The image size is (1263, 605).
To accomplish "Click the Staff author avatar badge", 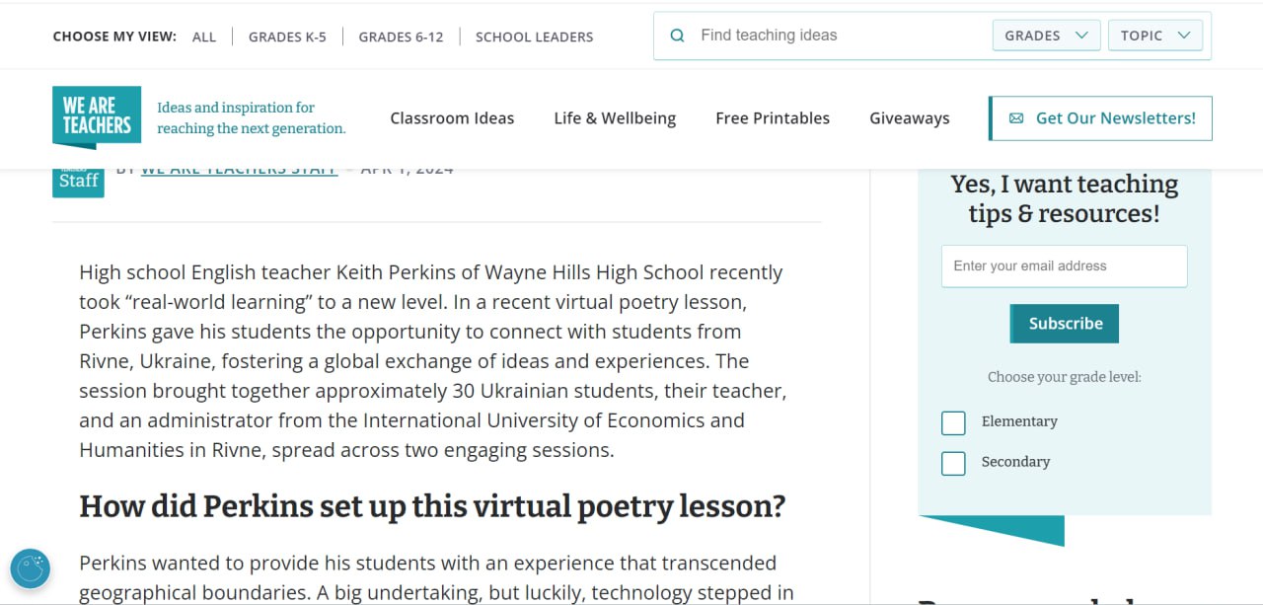I will point(78,183).
